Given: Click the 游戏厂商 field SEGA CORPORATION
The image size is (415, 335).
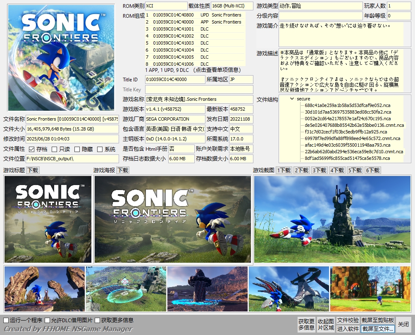Looking at the screenshot, I should (175, 119).
